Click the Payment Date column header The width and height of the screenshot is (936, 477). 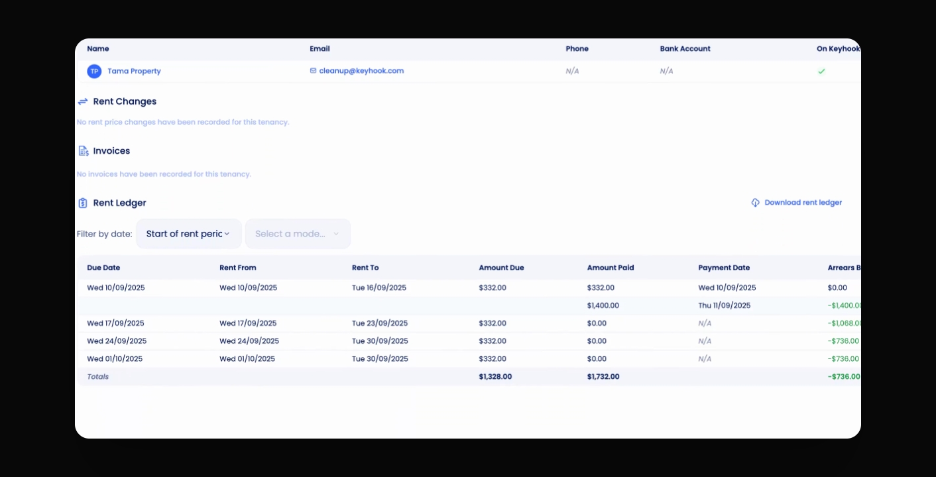pos(724,268)
